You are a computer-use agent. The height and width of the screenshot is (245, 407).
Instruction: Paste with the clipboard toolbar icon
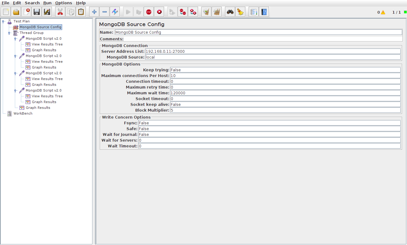pos(81,12)
